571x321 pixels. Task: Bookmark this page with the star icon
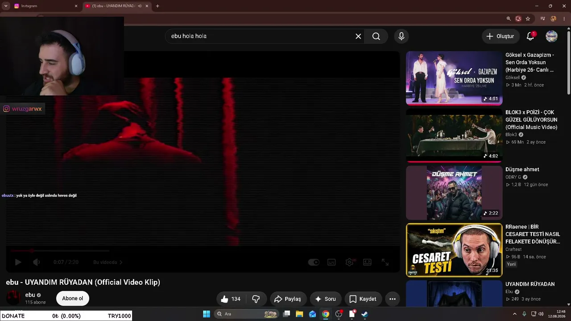[528, 19]
